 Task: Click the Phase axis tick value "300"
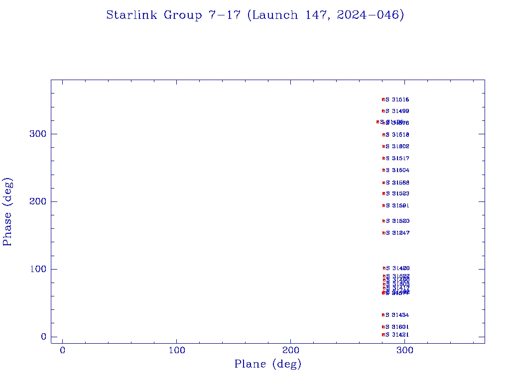pos(38,134)
